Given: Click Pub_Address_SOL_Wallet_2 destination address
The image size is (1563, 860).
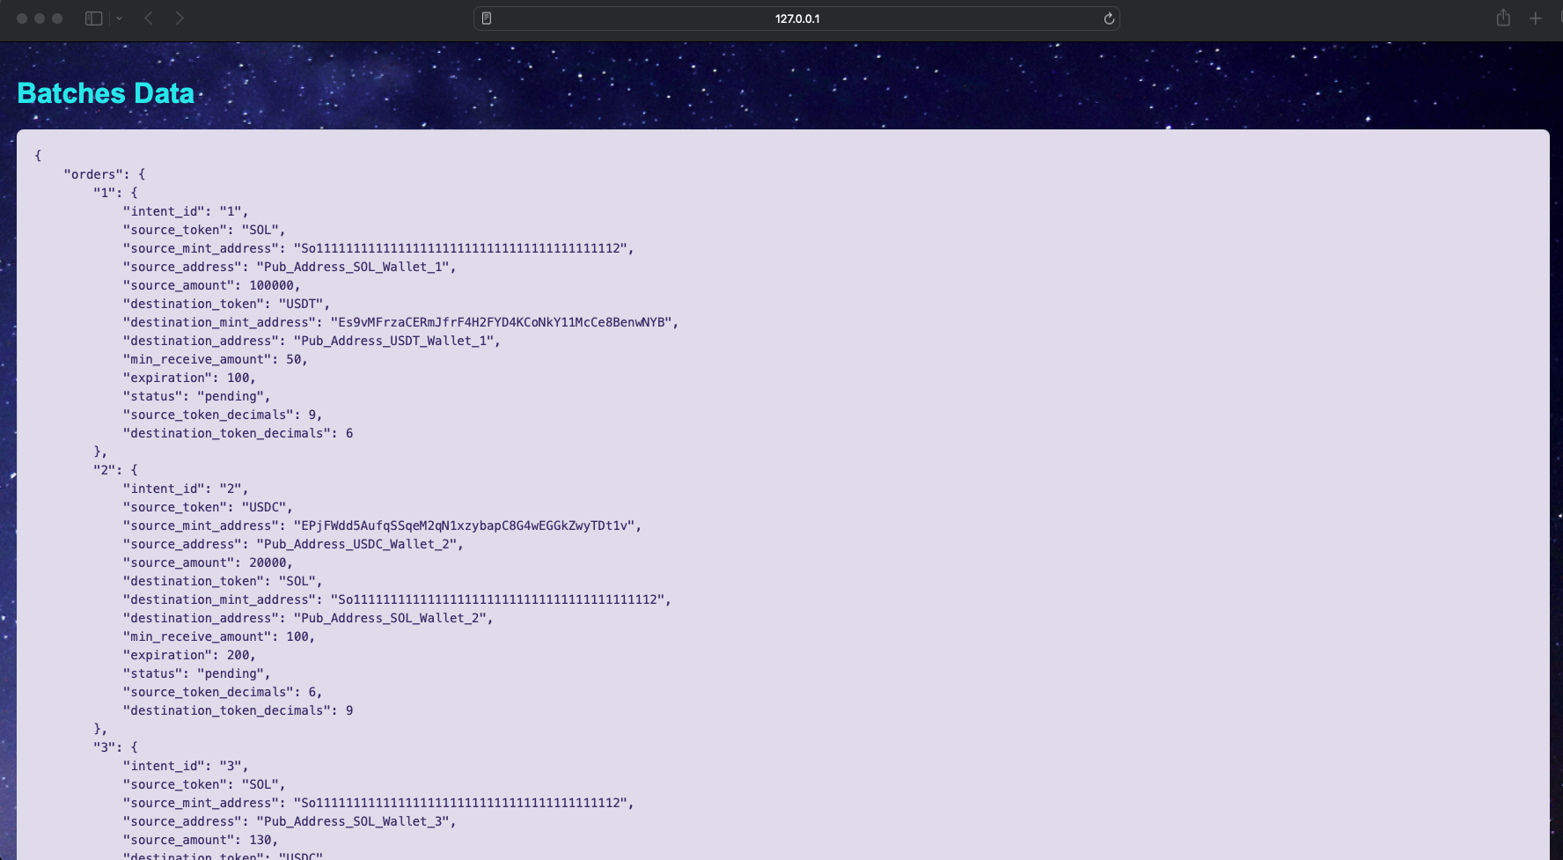Looking at the screenshot, I should [393, 618].
